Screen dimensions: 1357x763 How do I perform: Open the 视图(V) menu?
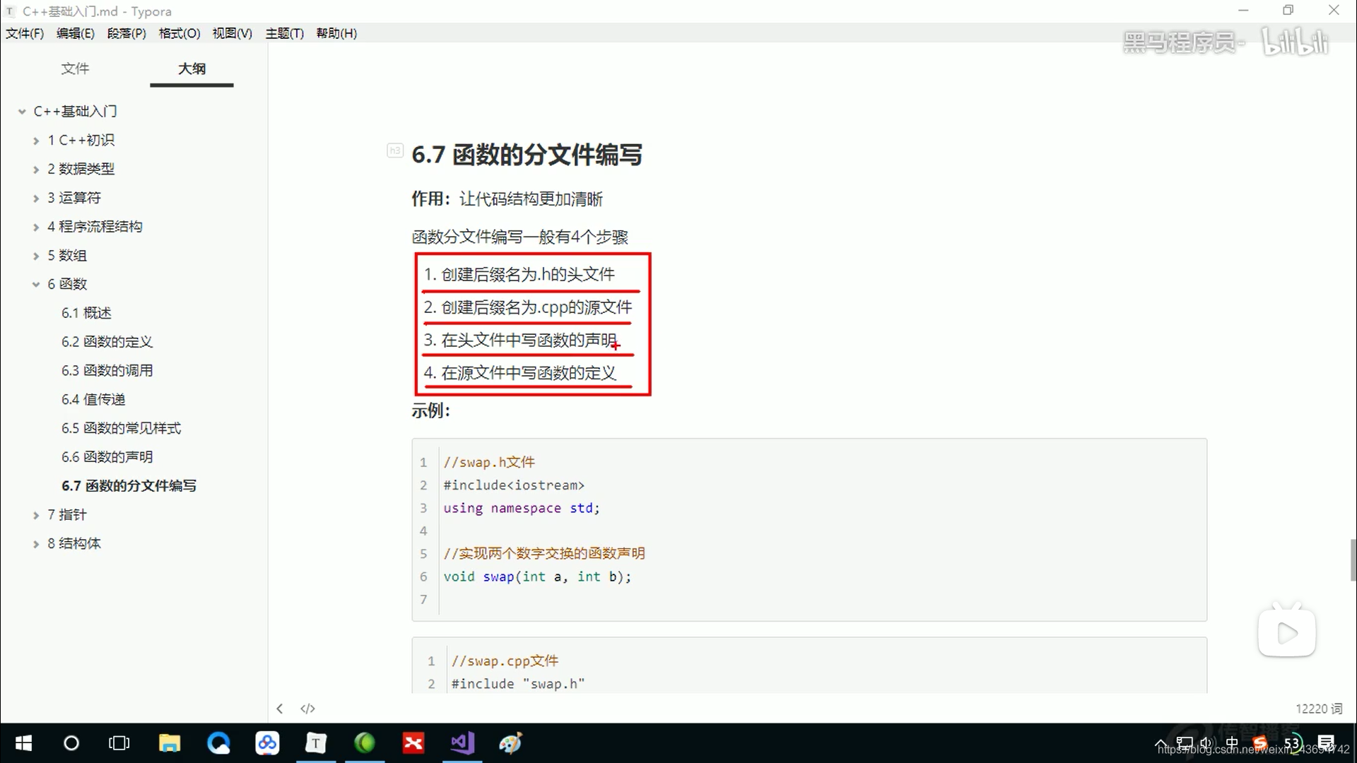(233, 33)
